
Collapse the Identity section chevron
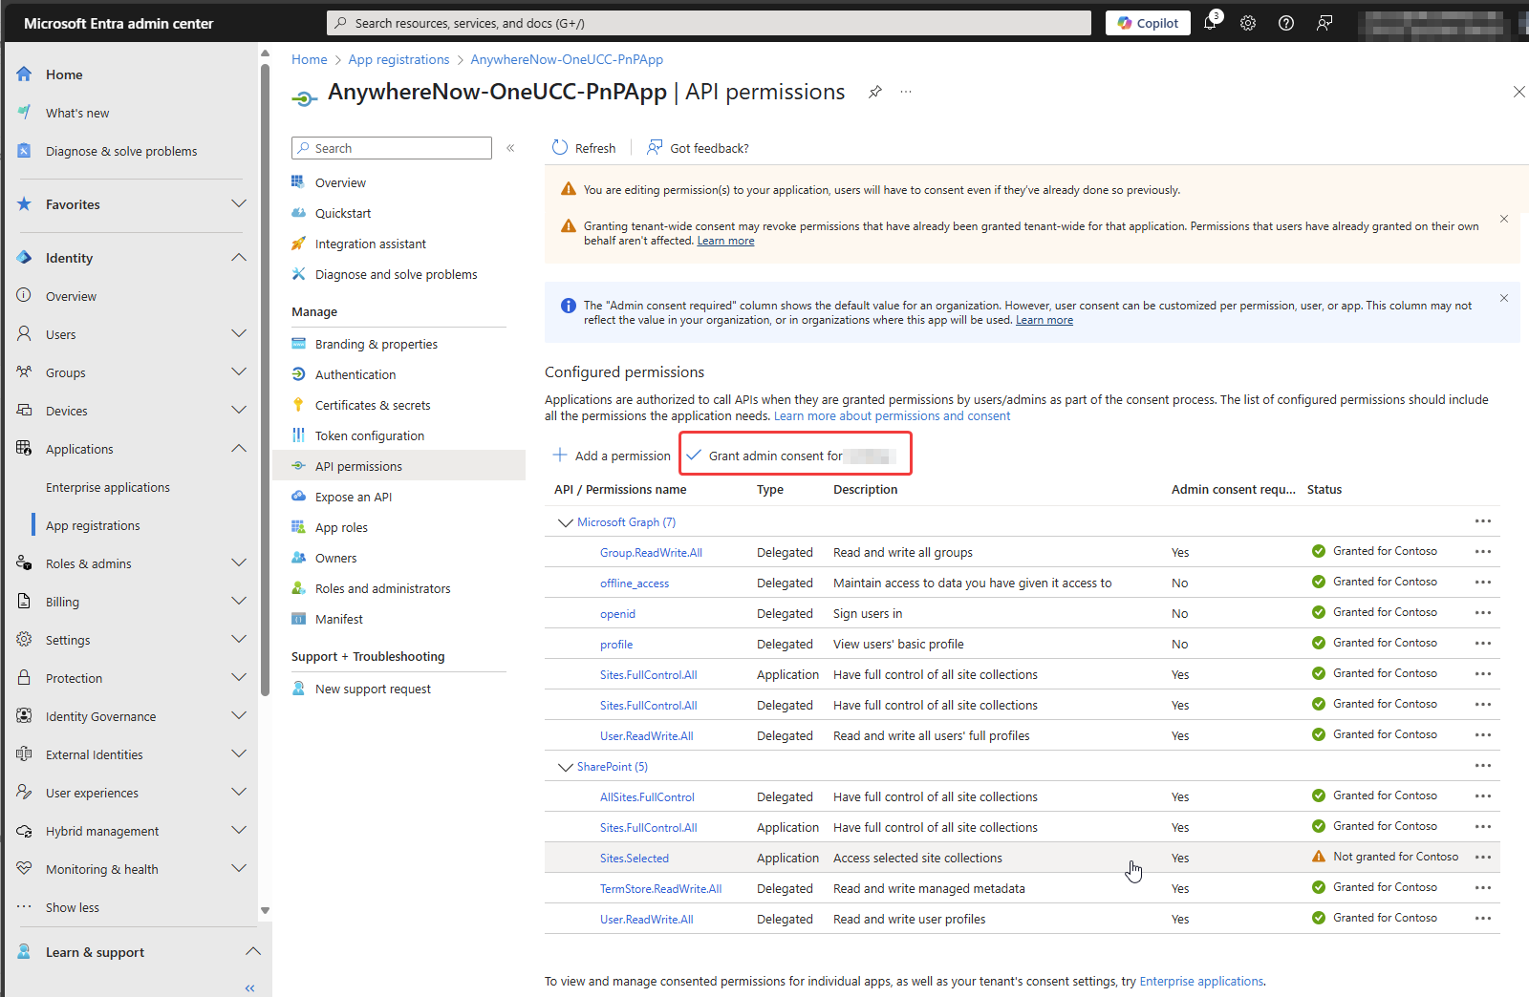tap(239, 257)
